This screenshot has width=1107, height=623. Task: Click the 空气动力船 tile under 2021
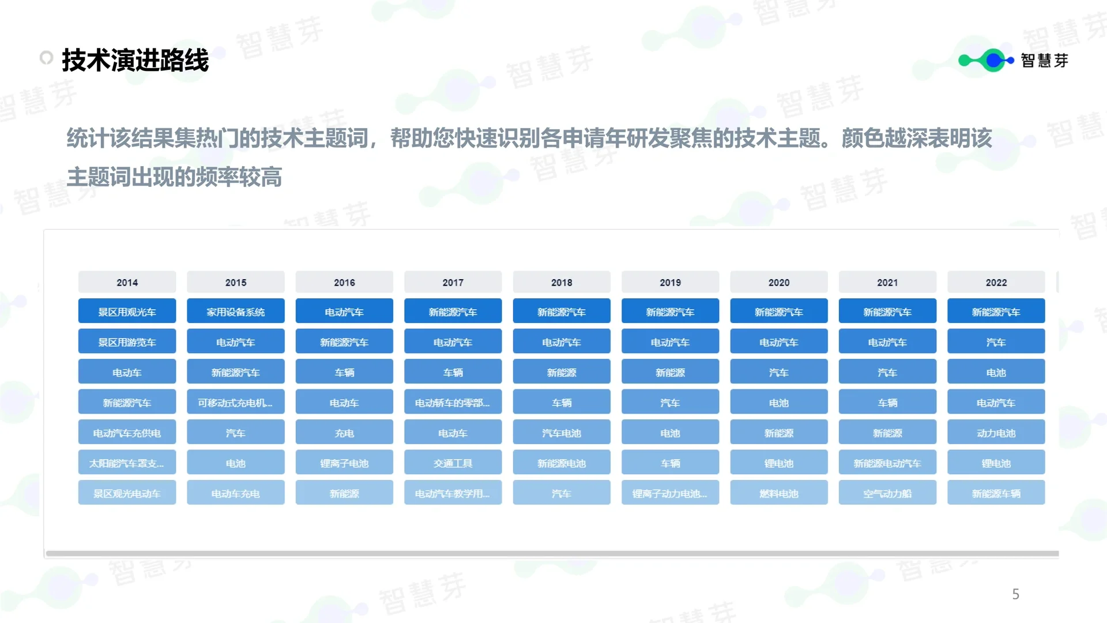pyautogui.click(x=887, y=492)
